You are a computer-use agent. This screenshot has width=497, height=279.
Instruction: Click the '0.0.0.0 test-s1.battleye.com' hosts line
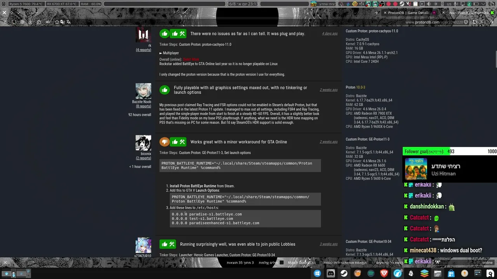pyautogui.click(x=202, y=219)
